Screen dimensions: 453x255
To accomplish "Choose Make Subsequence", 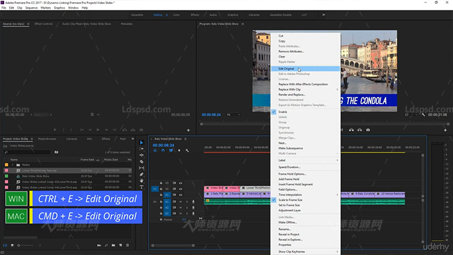I will coord(305,148).
